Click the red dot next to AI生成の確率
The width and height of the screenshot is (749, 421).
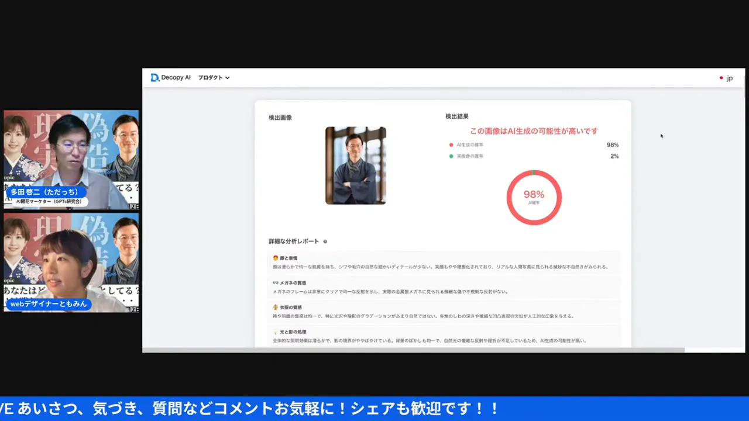coord(451,145)
